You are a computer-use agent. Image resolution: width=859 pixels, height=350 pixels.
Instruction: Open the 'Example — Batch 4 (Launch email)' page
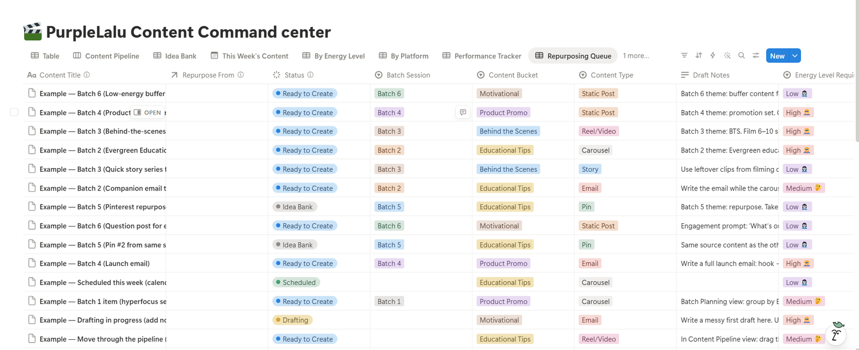(94, 264)
